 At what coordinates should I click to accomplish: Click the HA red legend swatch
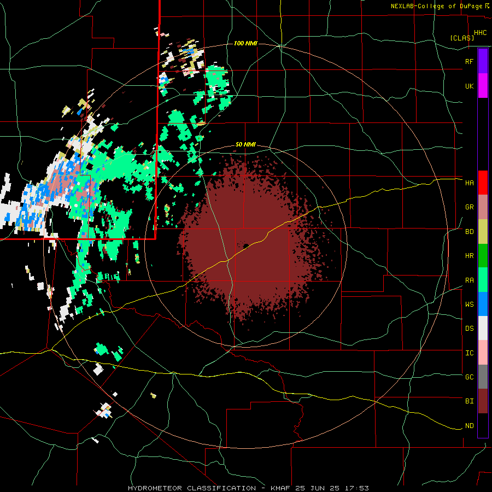tap(483, 183)
